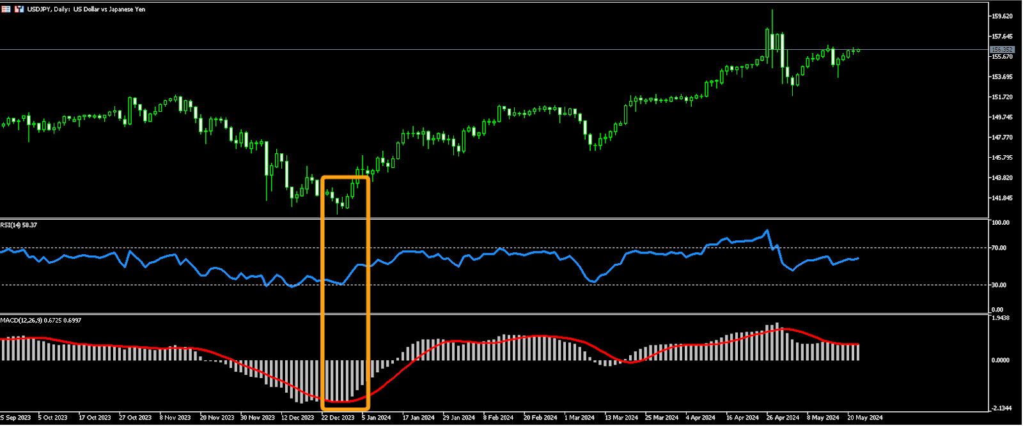Click the 155.670 price scale value

(x=1002, y=57)
